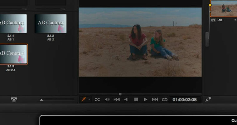Click the node graph plug icon
Screen dimensions: 237x125
[x=208, y=99]
